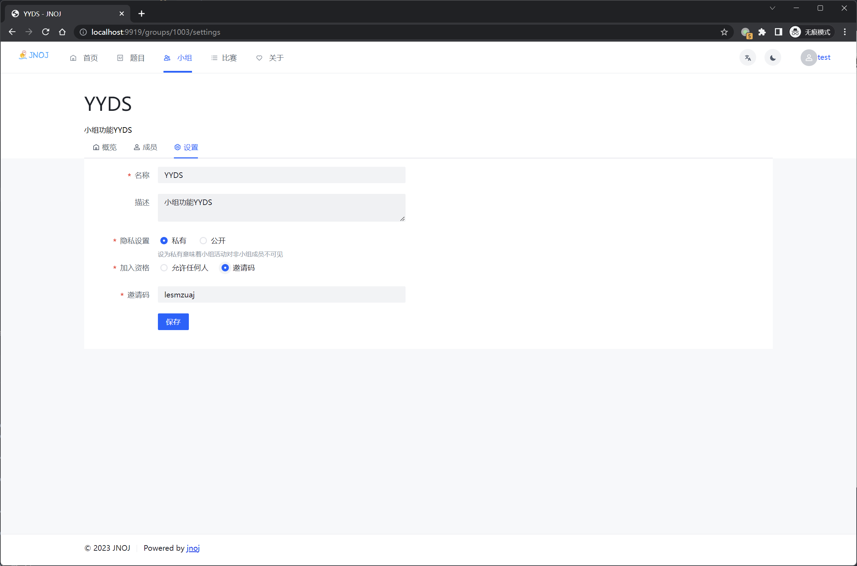Select the YYDS - JNOJ browser tab

(x=67, y=14)
